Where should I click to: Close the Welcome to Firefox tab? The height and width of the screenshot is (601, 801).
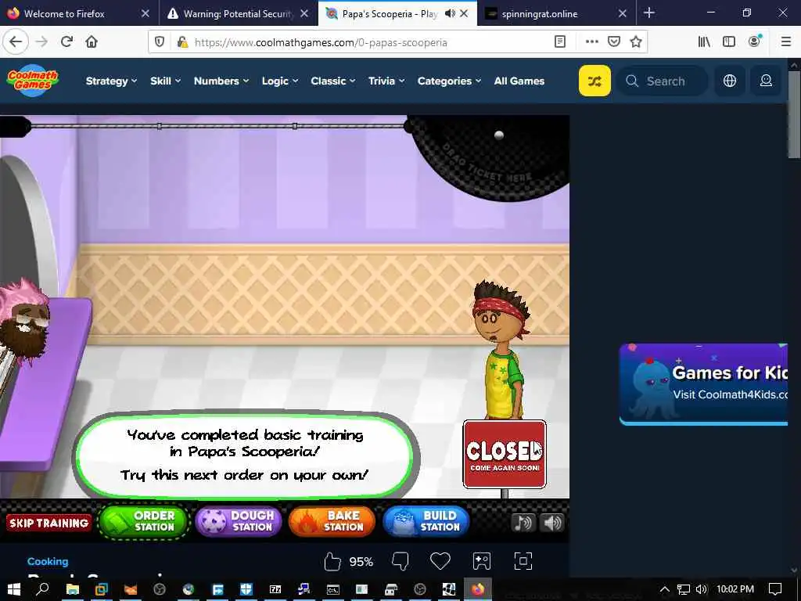tap(145, 13)
